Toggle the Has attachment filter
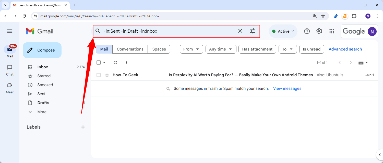Screen dimensions: 383x163 click(x=257, y=49)
